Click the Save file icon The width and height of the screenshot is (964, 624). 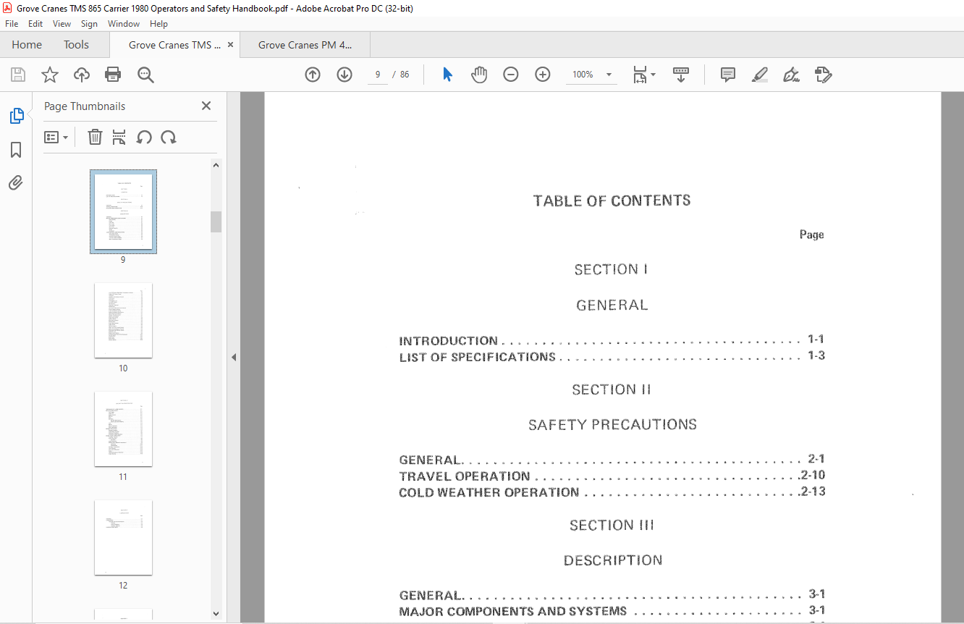coord(18,75)
